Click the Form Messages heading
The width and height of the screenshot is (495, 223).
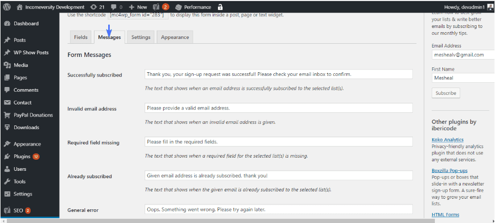pyautogui.click(x=89, y=55)
